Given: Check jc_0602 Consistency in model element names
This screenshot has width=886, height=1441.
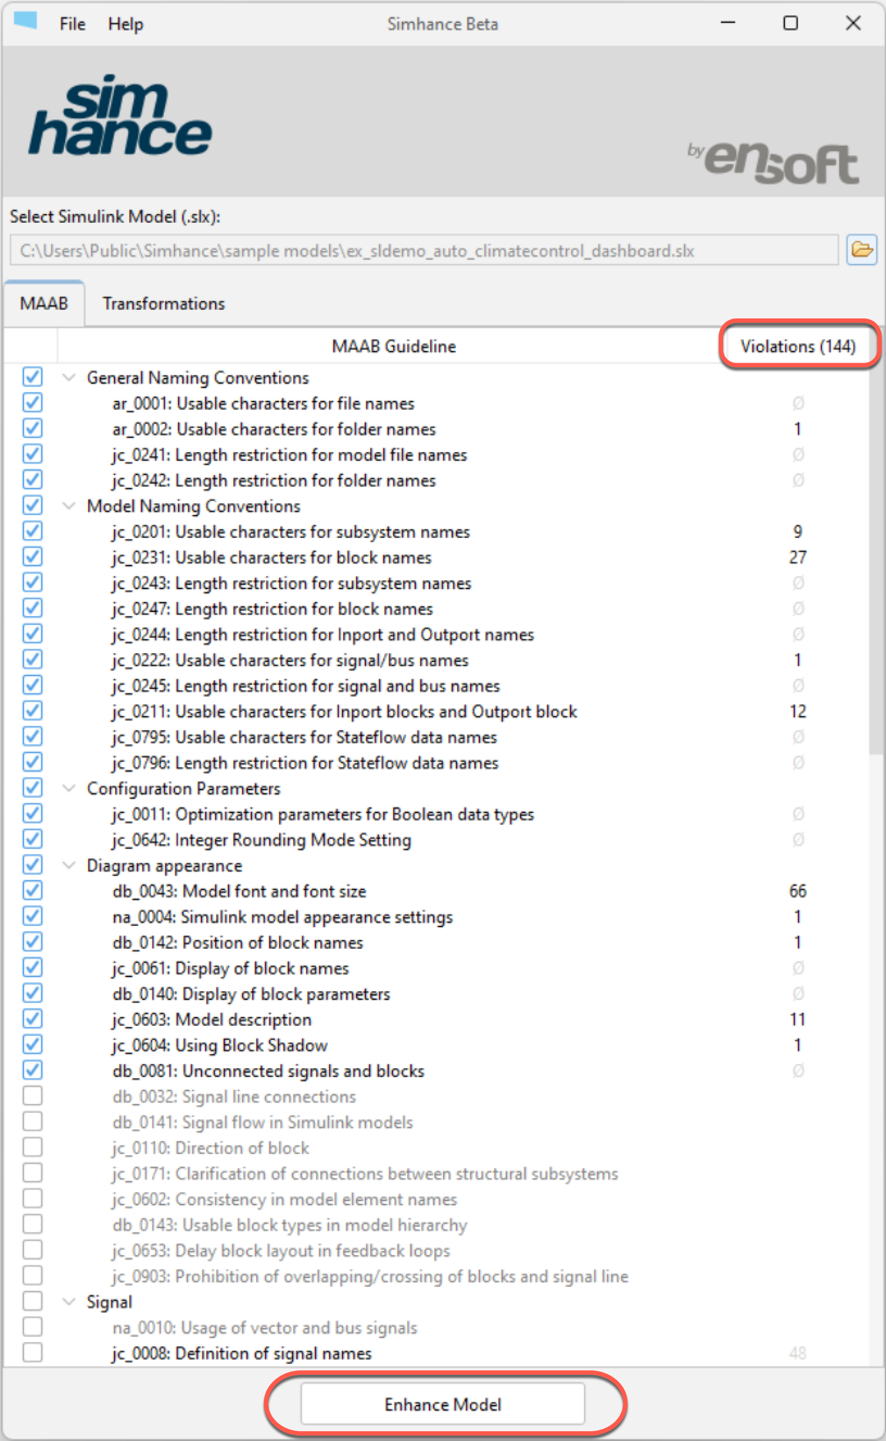Looking at the screenshot, I should coord(33,1198).
